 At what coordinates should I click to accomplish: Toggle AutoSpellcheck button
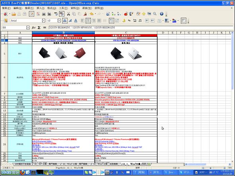coord(62,14)
